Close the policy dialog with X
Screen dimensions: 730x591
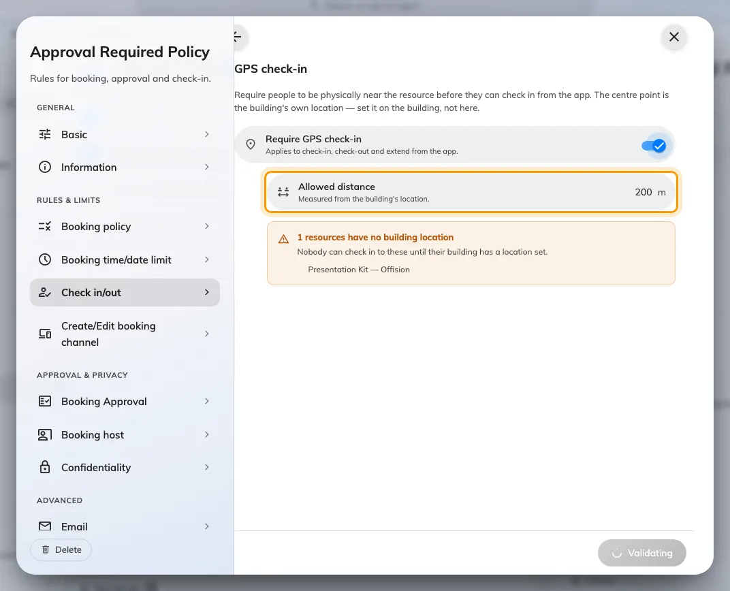pyautogui.click(x=673, y=37)
